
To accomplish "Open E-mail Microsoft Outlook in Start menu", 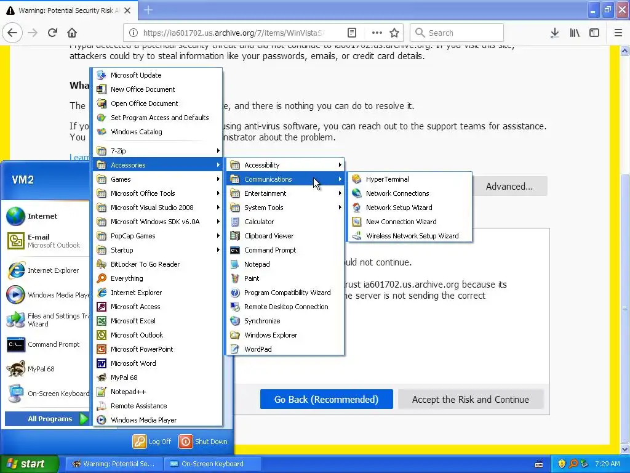I will click(45, 241).
